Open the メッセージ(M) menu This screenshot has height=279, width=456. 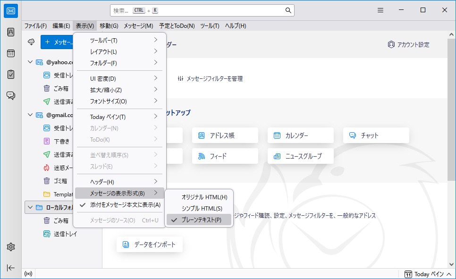138,26
